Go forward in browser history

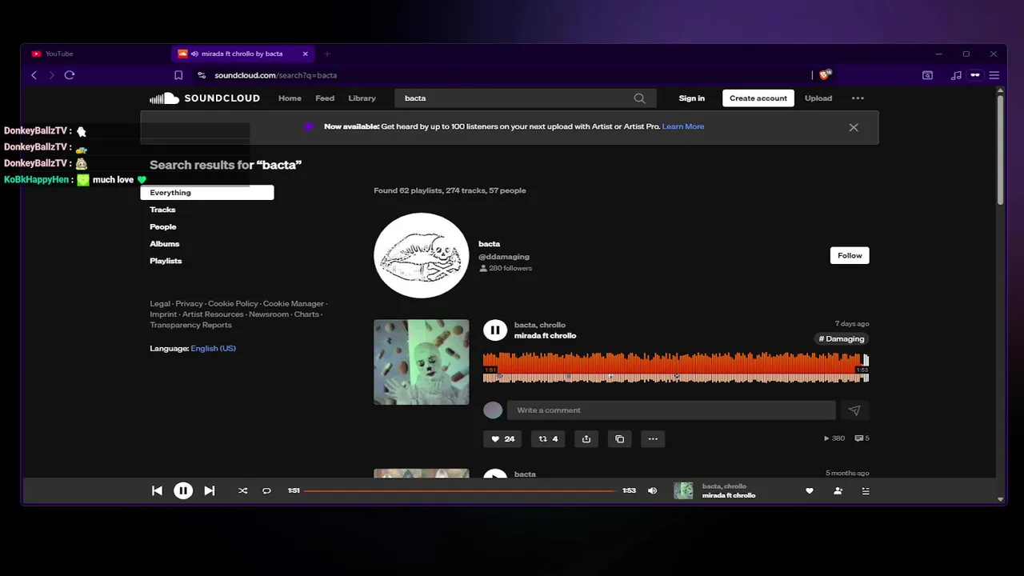tap(51, 75)
